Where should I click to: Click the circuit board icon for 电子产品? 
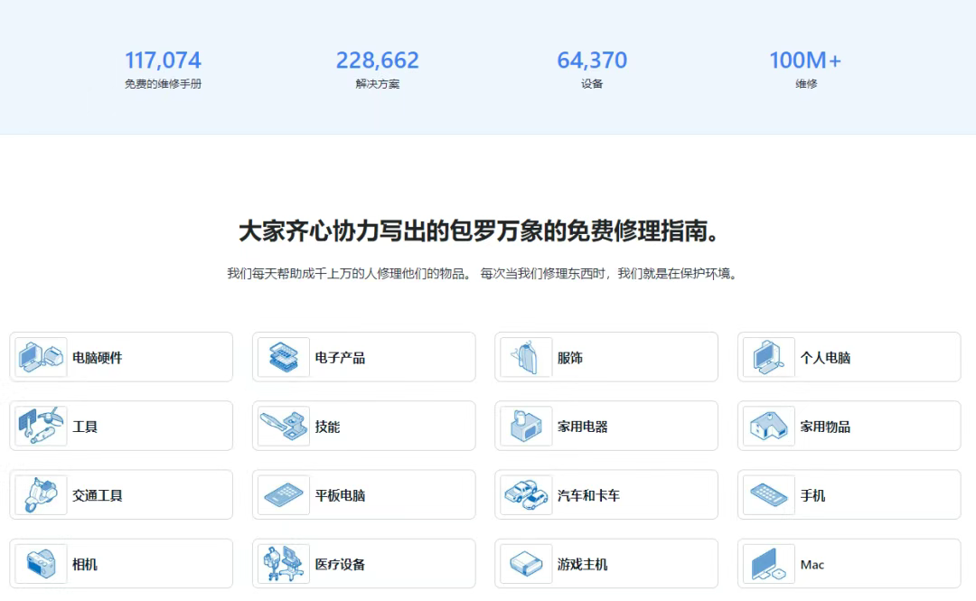pyautogui.click(x=282, y=357)
